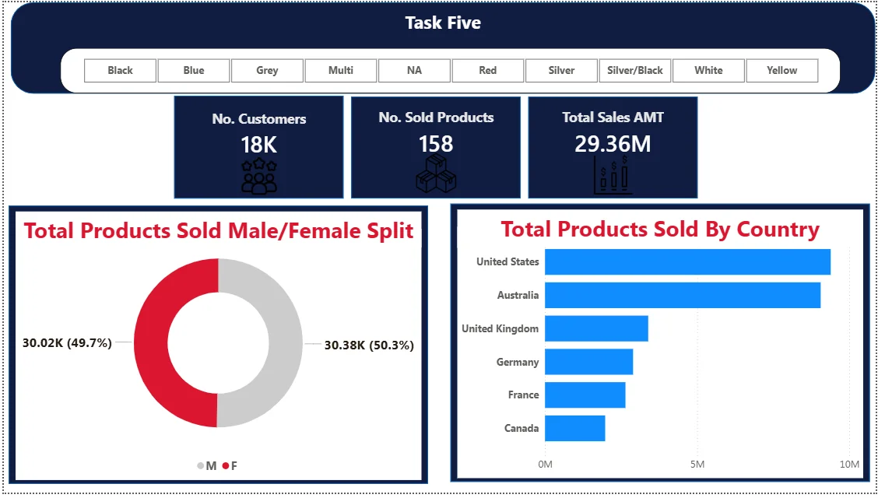Select the Black color slicer button
The image size is (878, 498).
[x=120, y=70]
